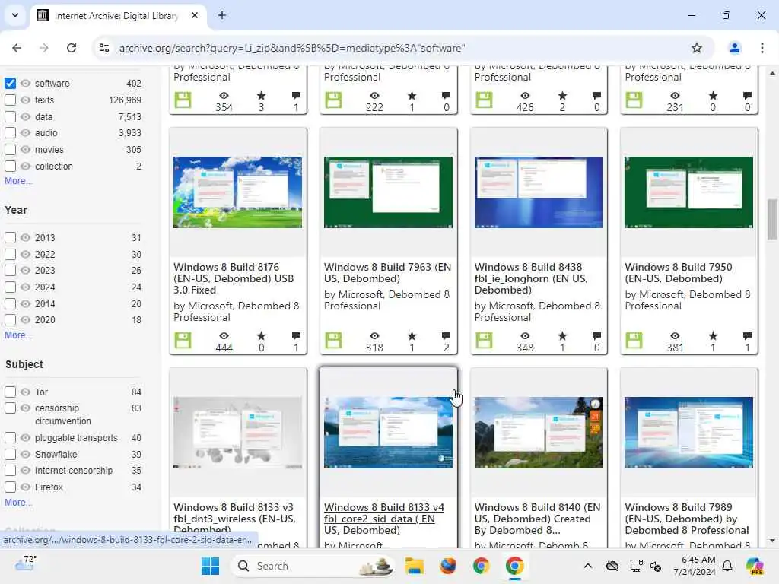
Task: Check the texts media type checkbox
Action: click(x=10, y=100)
